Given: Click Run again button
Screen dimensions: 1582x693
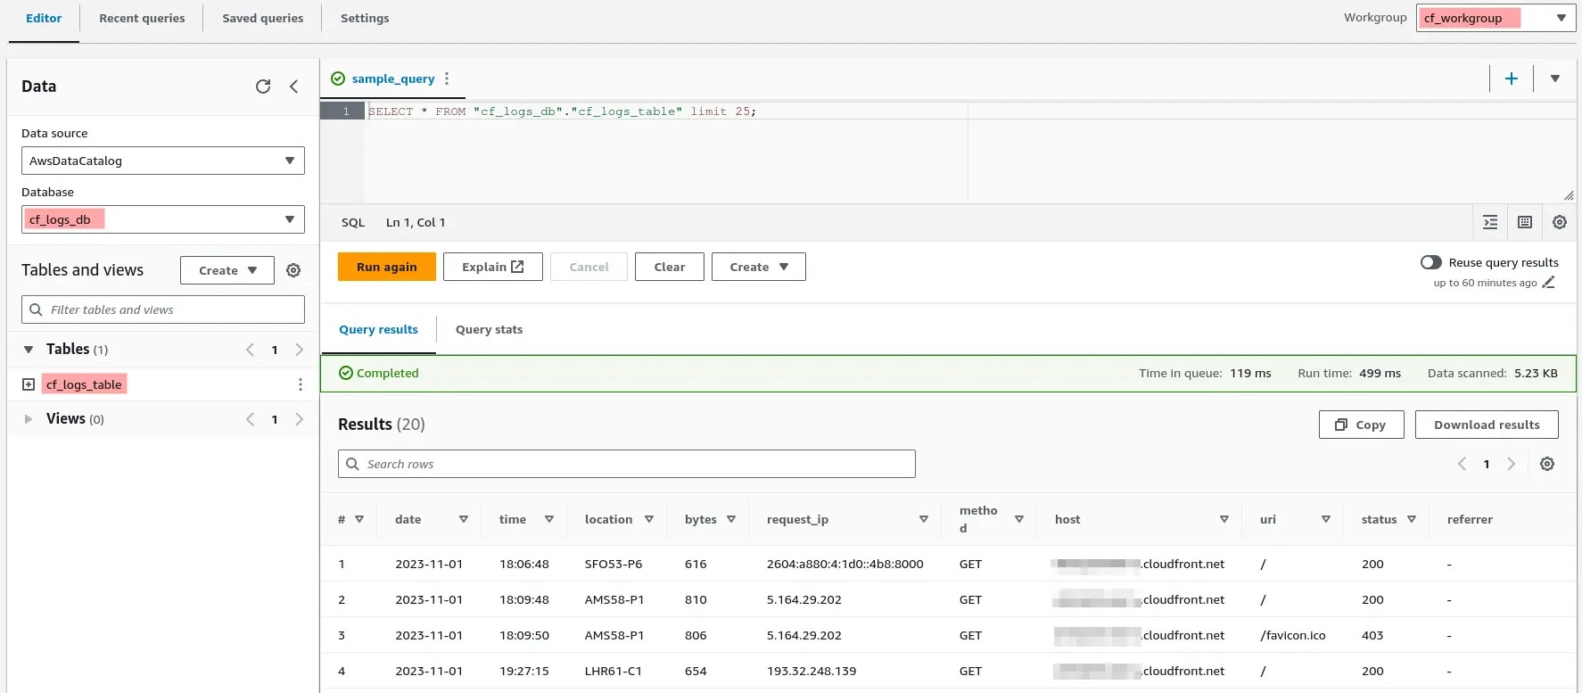Looking at the screenshot, I should tap(387, 267).
